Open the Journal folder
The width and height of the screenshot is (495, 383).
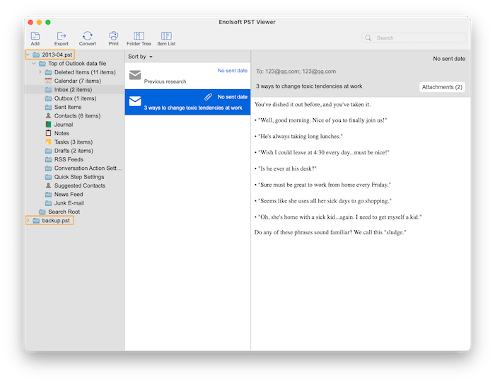point(64,125)
